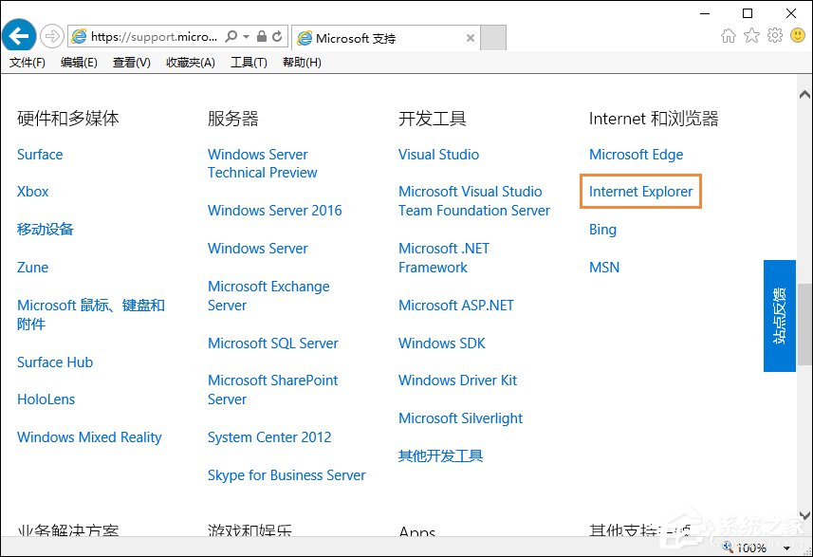Click the refresh icon in address bar
This screenshot has height=557, width=813.
pyautogui.click(x=277, y=37)
